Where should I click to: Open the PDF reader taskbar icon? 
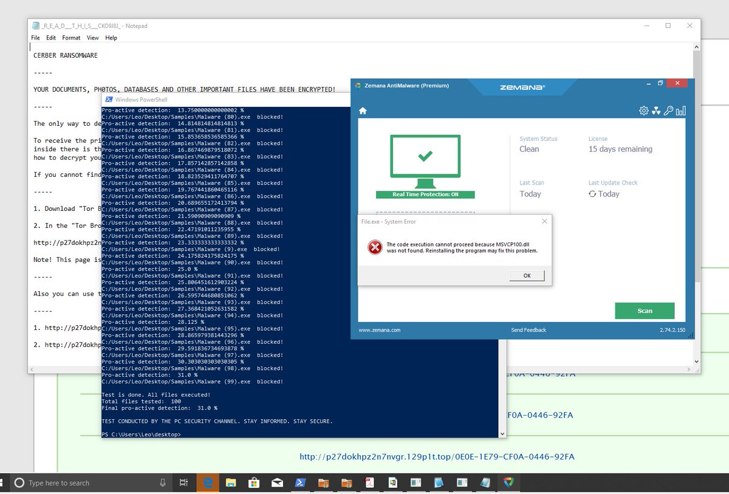pyautogui.click(x=369, y=483)
